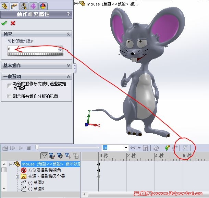Increase frames per second with up arrow
Viewport: 209px width, 198px height.
[60, 48]
